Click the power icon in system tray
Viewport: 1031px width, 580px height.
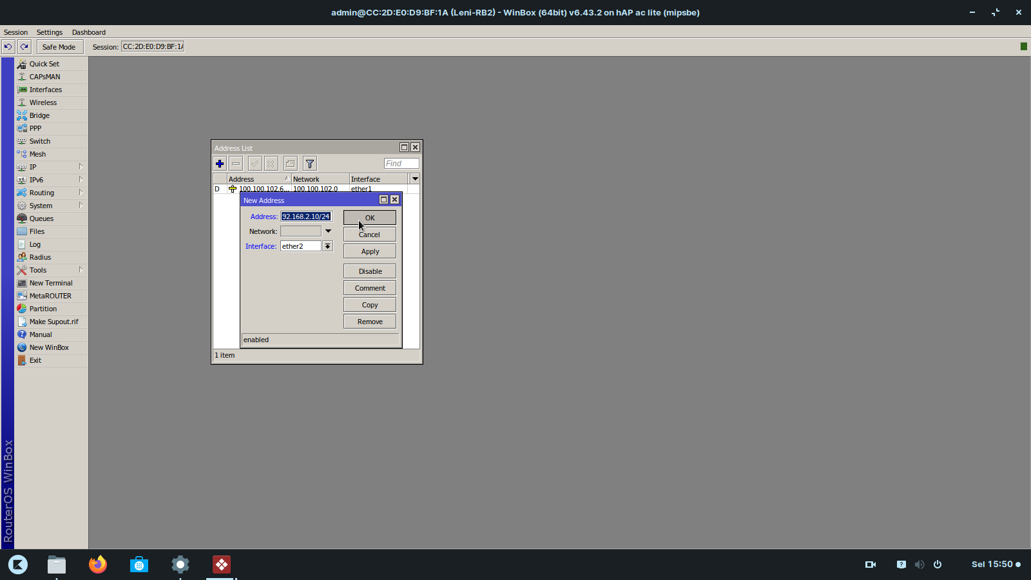coord(938,565)
